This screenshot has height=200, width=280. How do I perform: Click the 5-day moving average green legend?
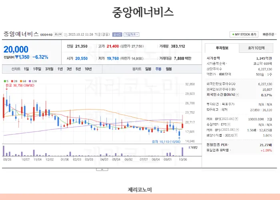pos(6,81)
